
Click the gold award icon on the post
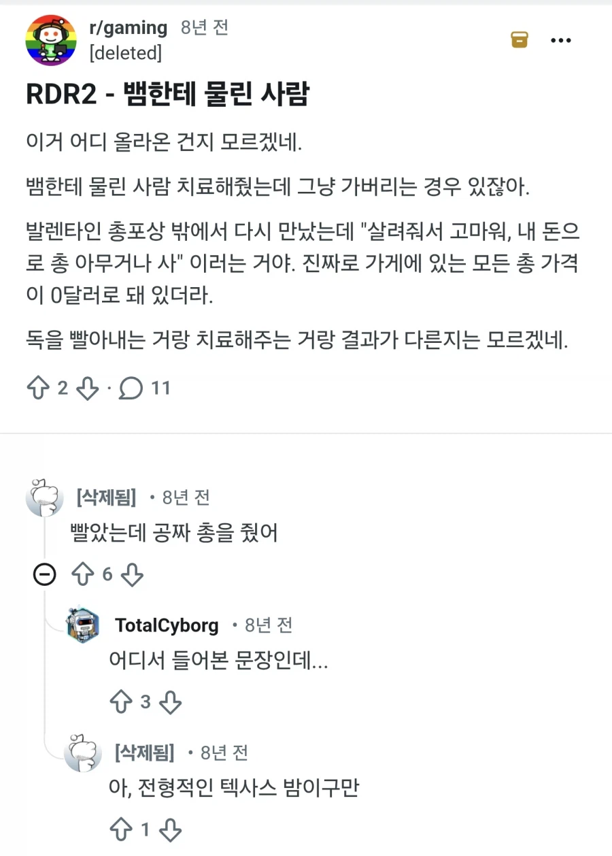[518, 39]
